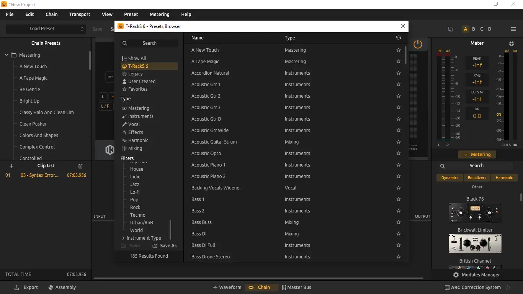
Task: Click the User Created person icon
Action: click(x=124, y=82)
